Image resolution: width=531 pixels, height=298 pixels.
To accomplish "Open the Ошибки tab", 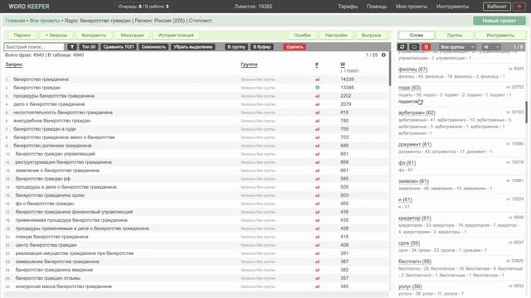I will coord(302,35).
